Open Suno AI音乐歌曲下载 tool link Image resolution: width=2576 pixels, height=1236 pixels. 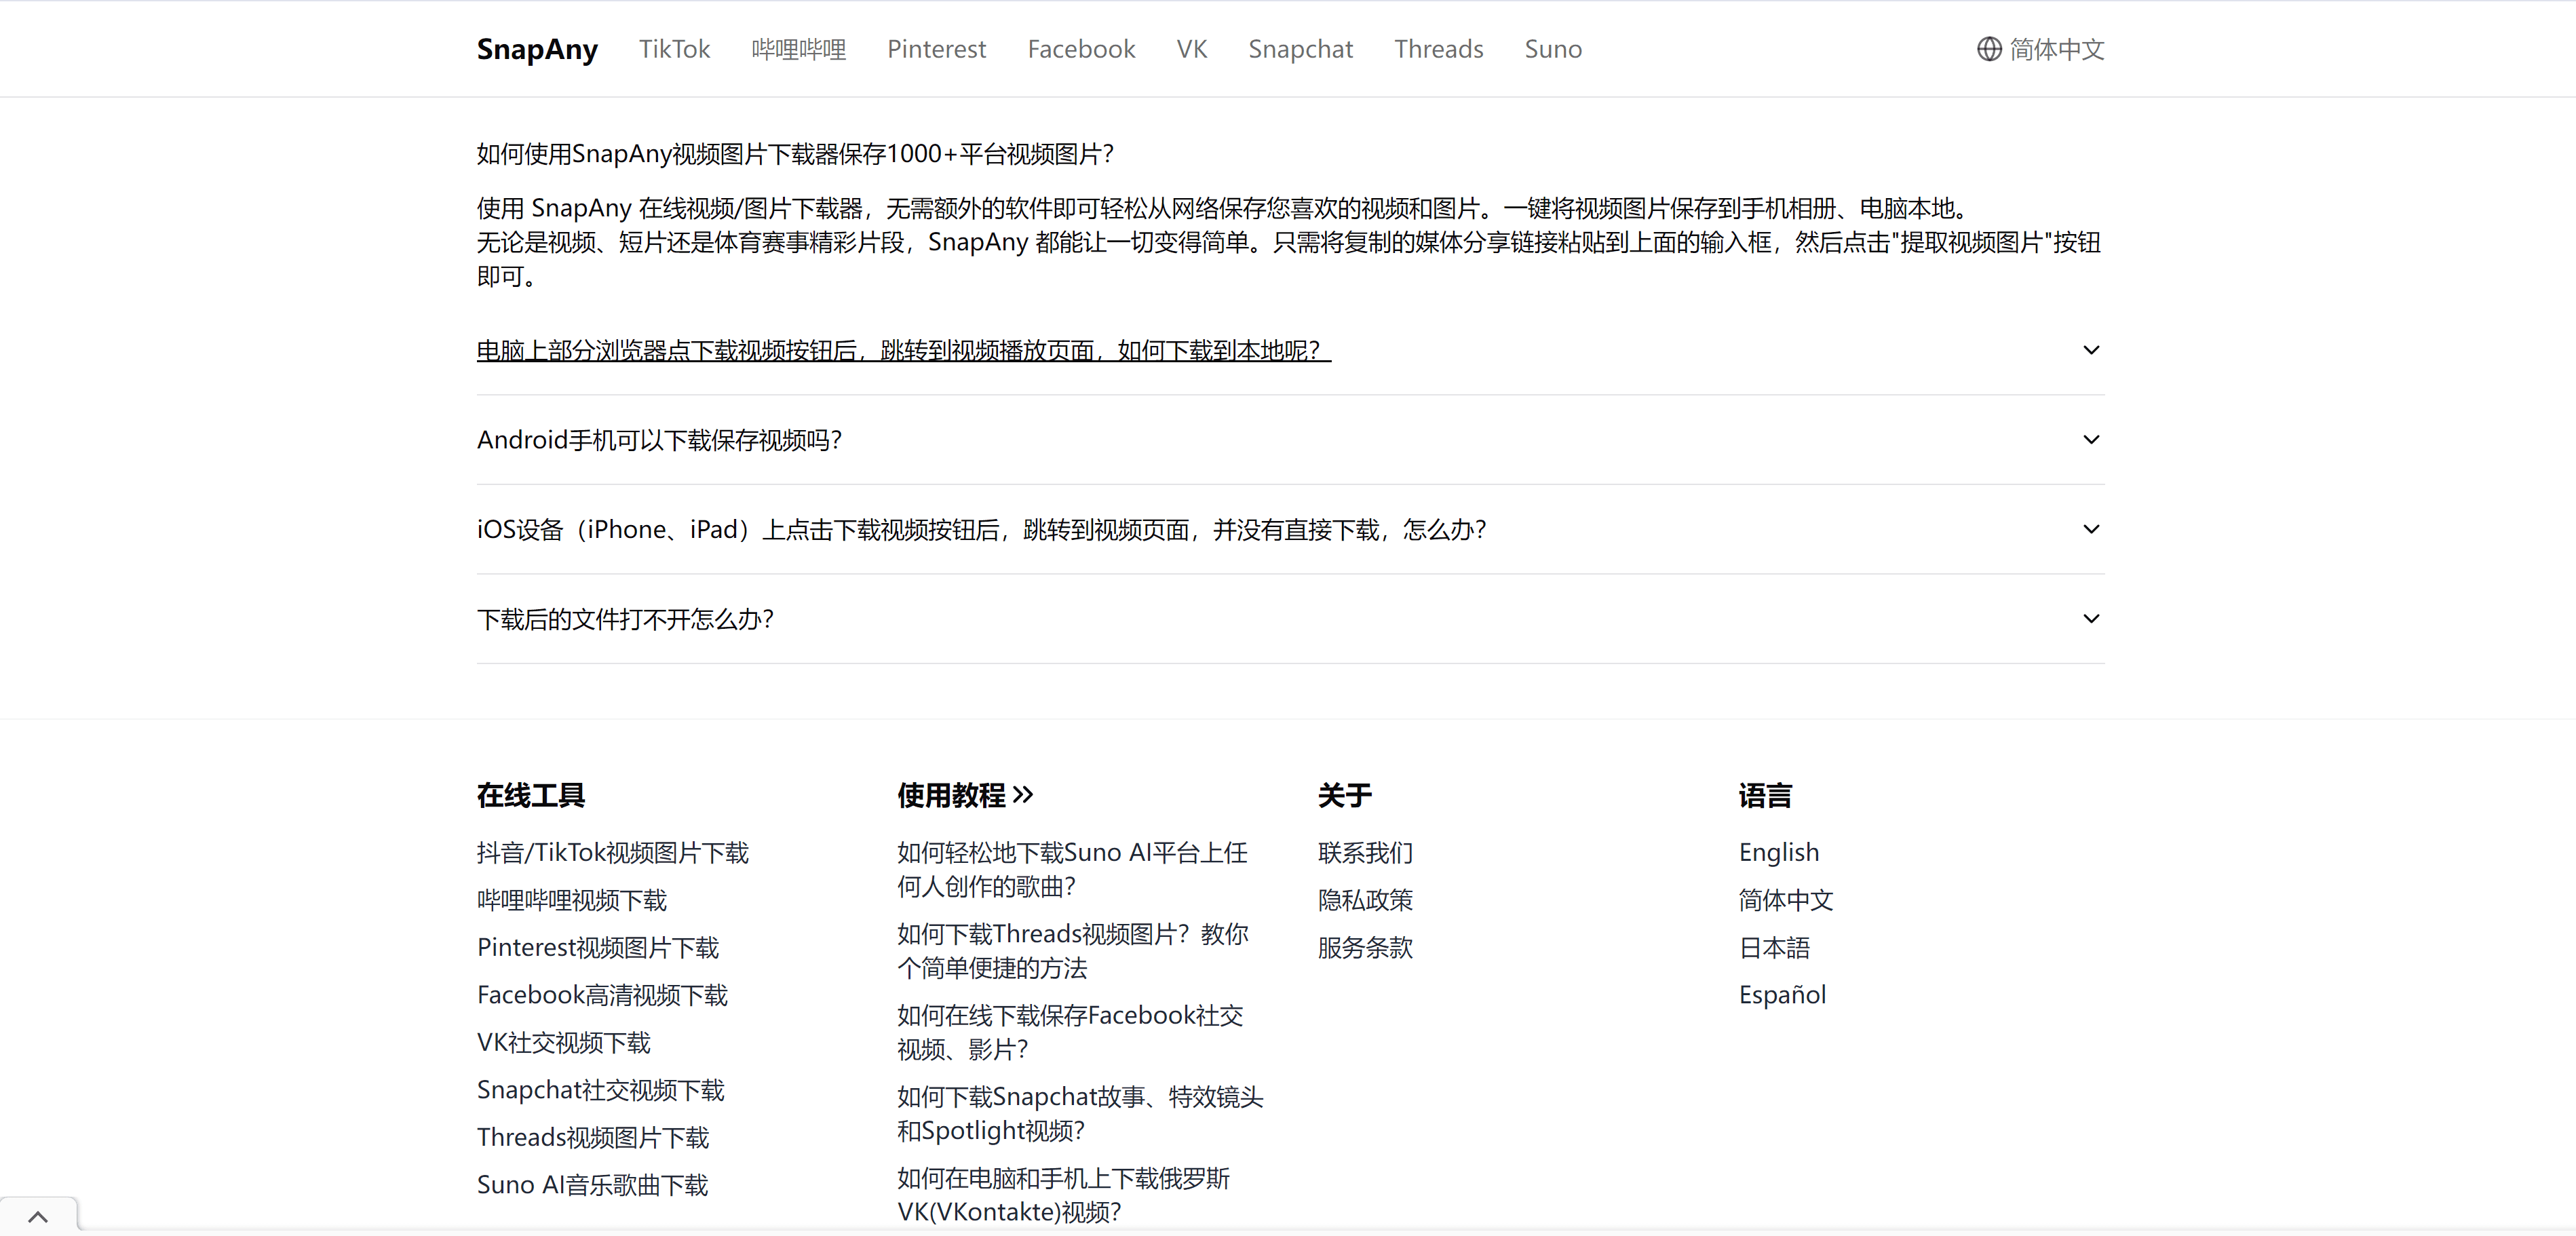pos(592,1185)
